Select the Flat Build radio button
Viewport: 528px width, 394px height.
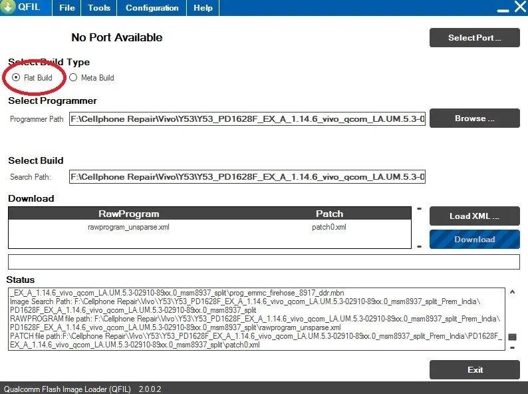coord(16,77)
